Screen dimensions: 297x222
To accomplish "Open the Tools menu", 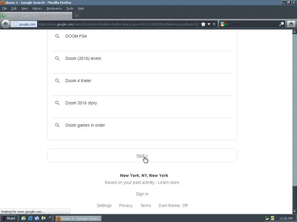I will [x=70, y=8].
